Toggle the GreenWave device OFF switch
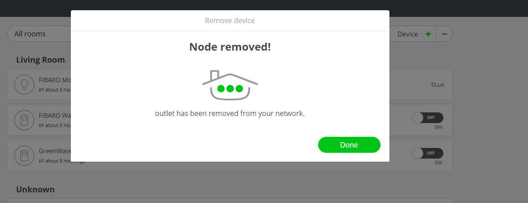 (x=427, y=153)
